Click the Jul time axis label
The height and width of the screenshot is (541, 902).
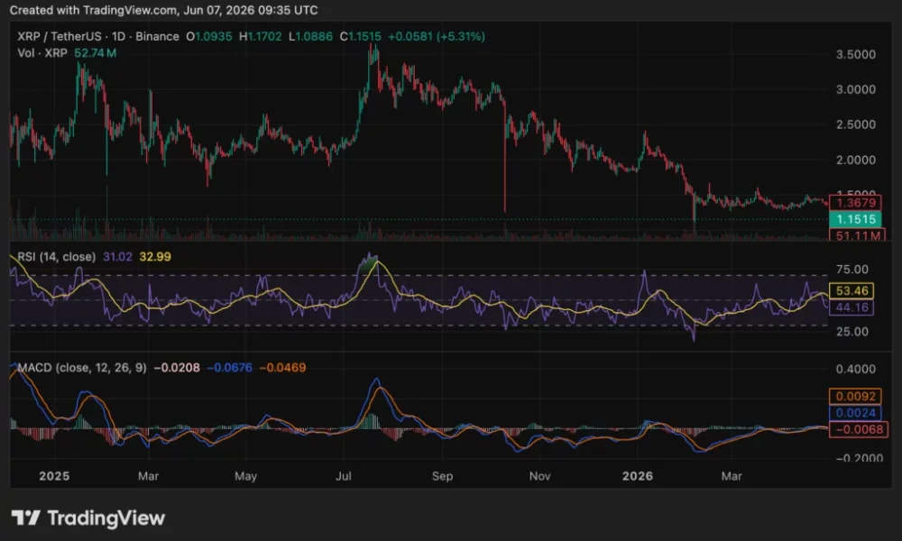[344, 476]
